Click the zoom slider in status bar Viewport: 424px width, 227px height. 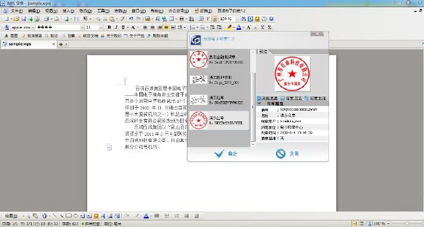coord(407,223)
